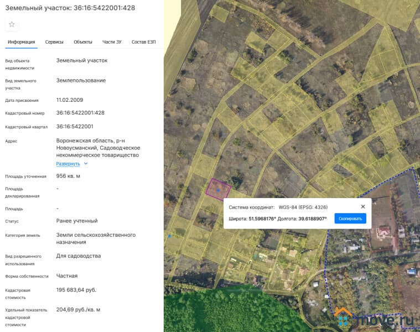Open the Состав ЕЗП tab

pyautogui.click(x=143, y=42)
